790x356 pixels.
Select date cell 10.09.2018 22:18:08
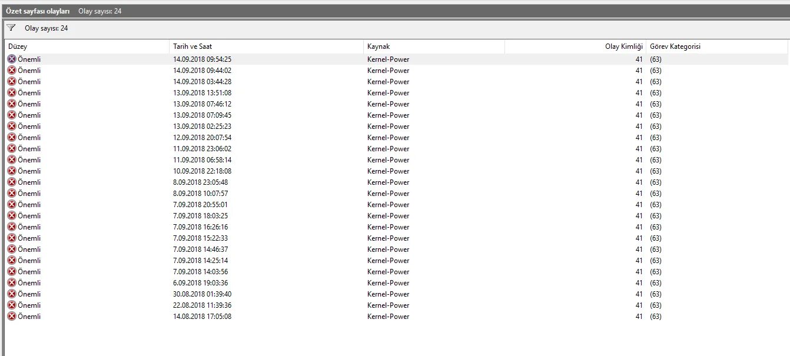202,171
